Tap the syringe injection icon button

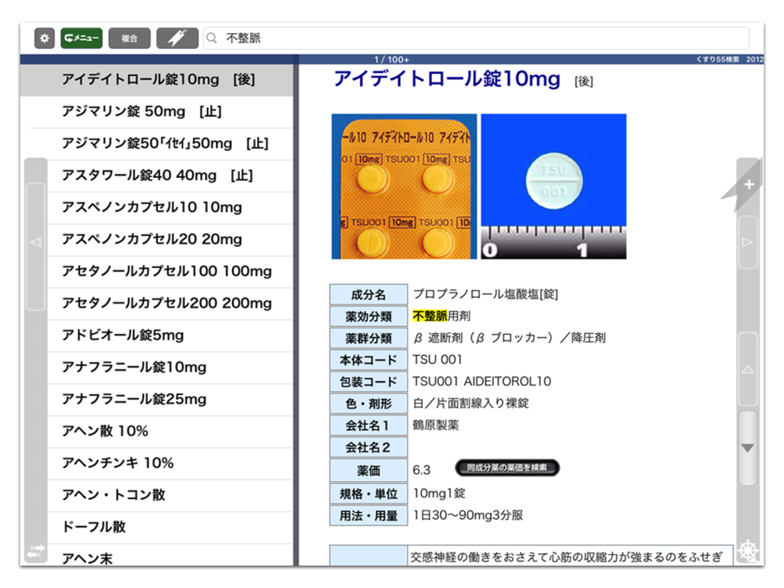tap(177, 38)
